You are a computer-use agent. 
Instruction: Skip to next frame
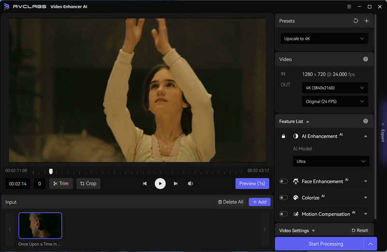click(176, 183)
